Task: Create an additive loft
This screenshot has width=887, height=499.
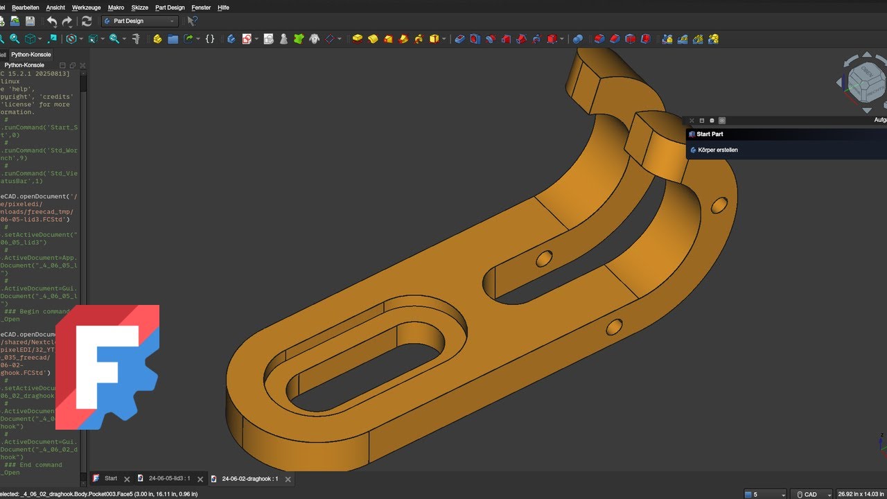Action: point(388,39)
